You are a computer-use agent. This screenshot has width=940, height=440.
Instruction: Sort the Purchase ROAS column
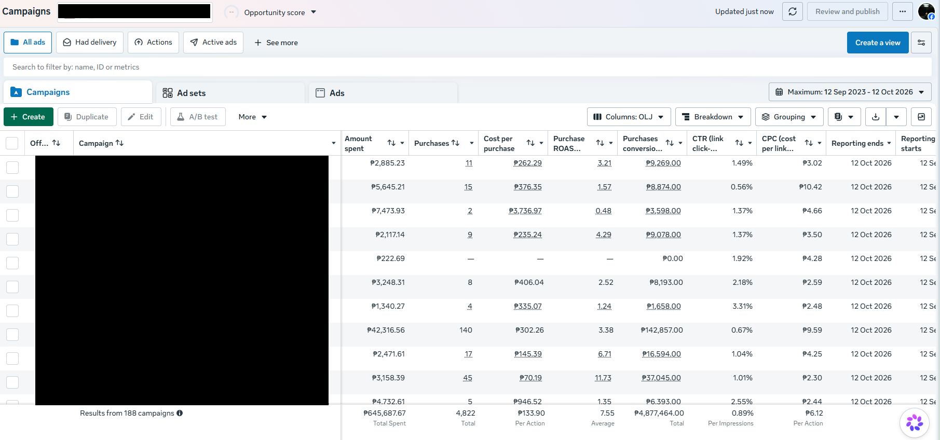(x=600, y=143)
